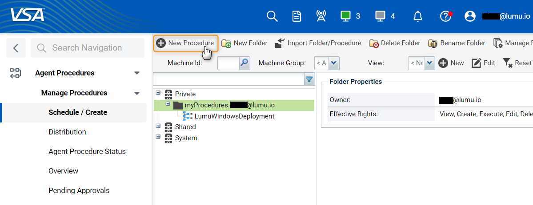
Task: Collapse the navigation with back chevron
Action: click(x=16, y=48)
